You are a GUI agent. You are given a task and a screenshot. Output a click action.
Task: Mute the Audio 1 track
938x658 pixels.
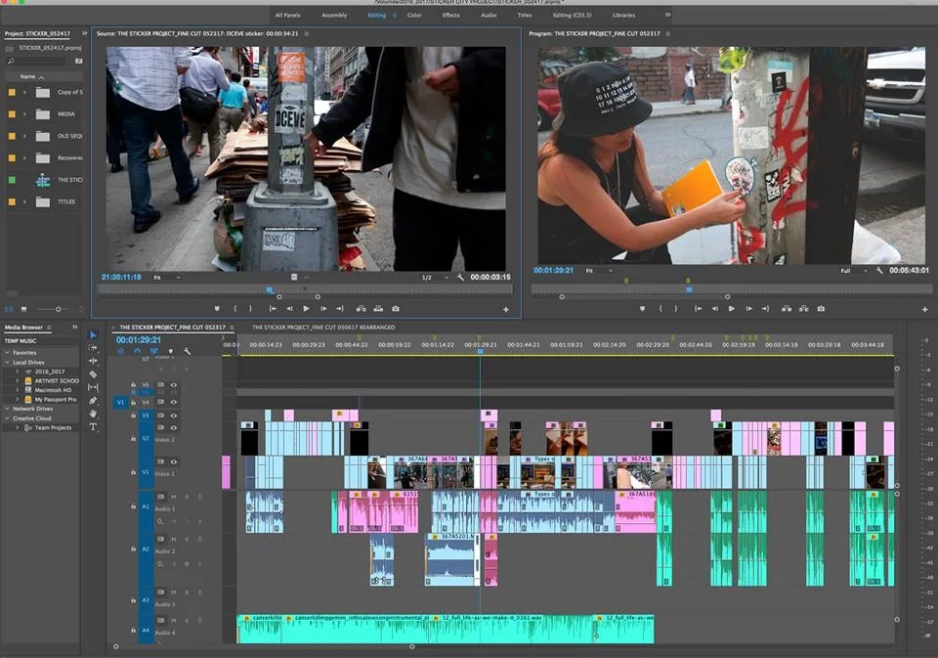pos(174,496)
